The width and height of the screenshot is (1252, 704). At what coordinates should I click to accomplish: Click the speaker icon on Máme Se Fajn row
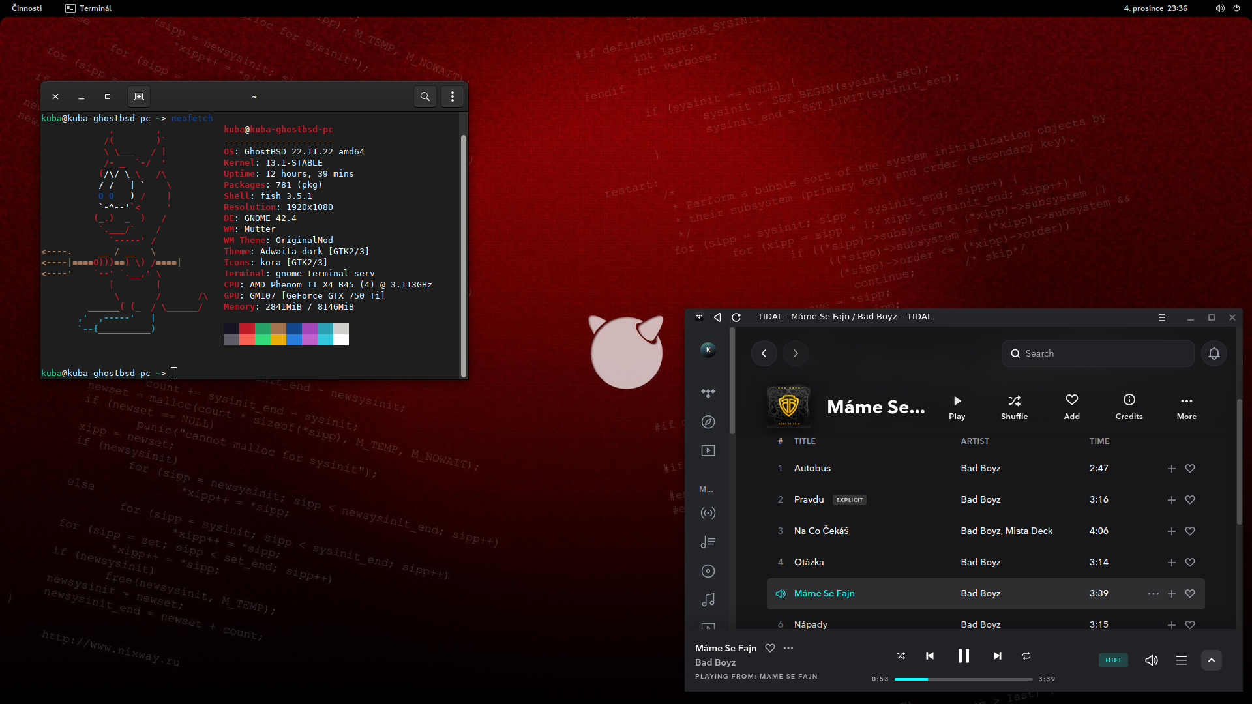click(x=781, y=594)
